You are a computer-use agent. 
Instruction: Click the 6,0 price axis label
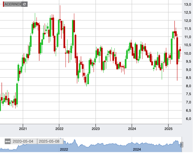(x=188, y=119)
